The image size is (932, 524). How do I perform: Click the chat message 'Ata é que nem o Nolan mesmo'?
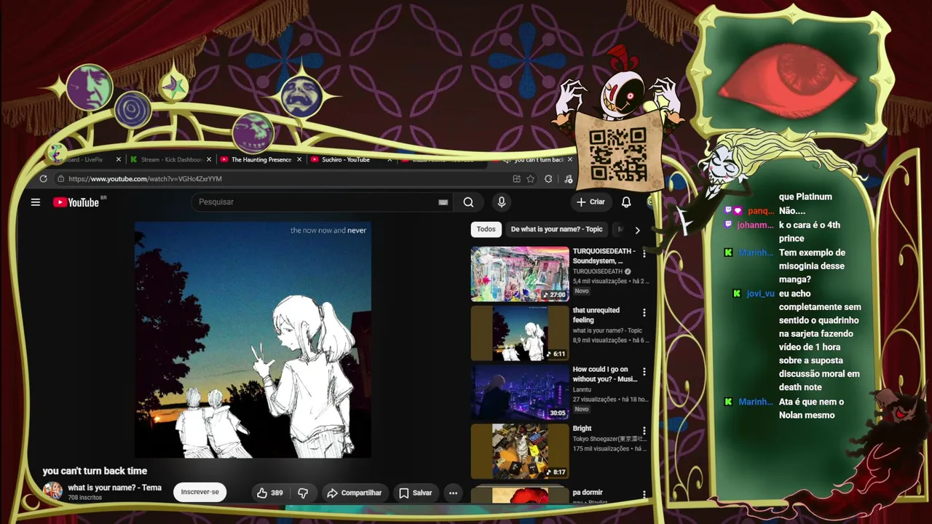tap(811, 408)
